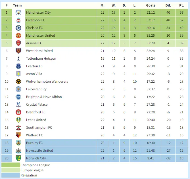Click the Relegation blue legend swatch
190x179 pixels.
[x=11, y=175]
